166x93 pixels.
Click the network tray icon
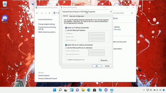coord(148,90)
